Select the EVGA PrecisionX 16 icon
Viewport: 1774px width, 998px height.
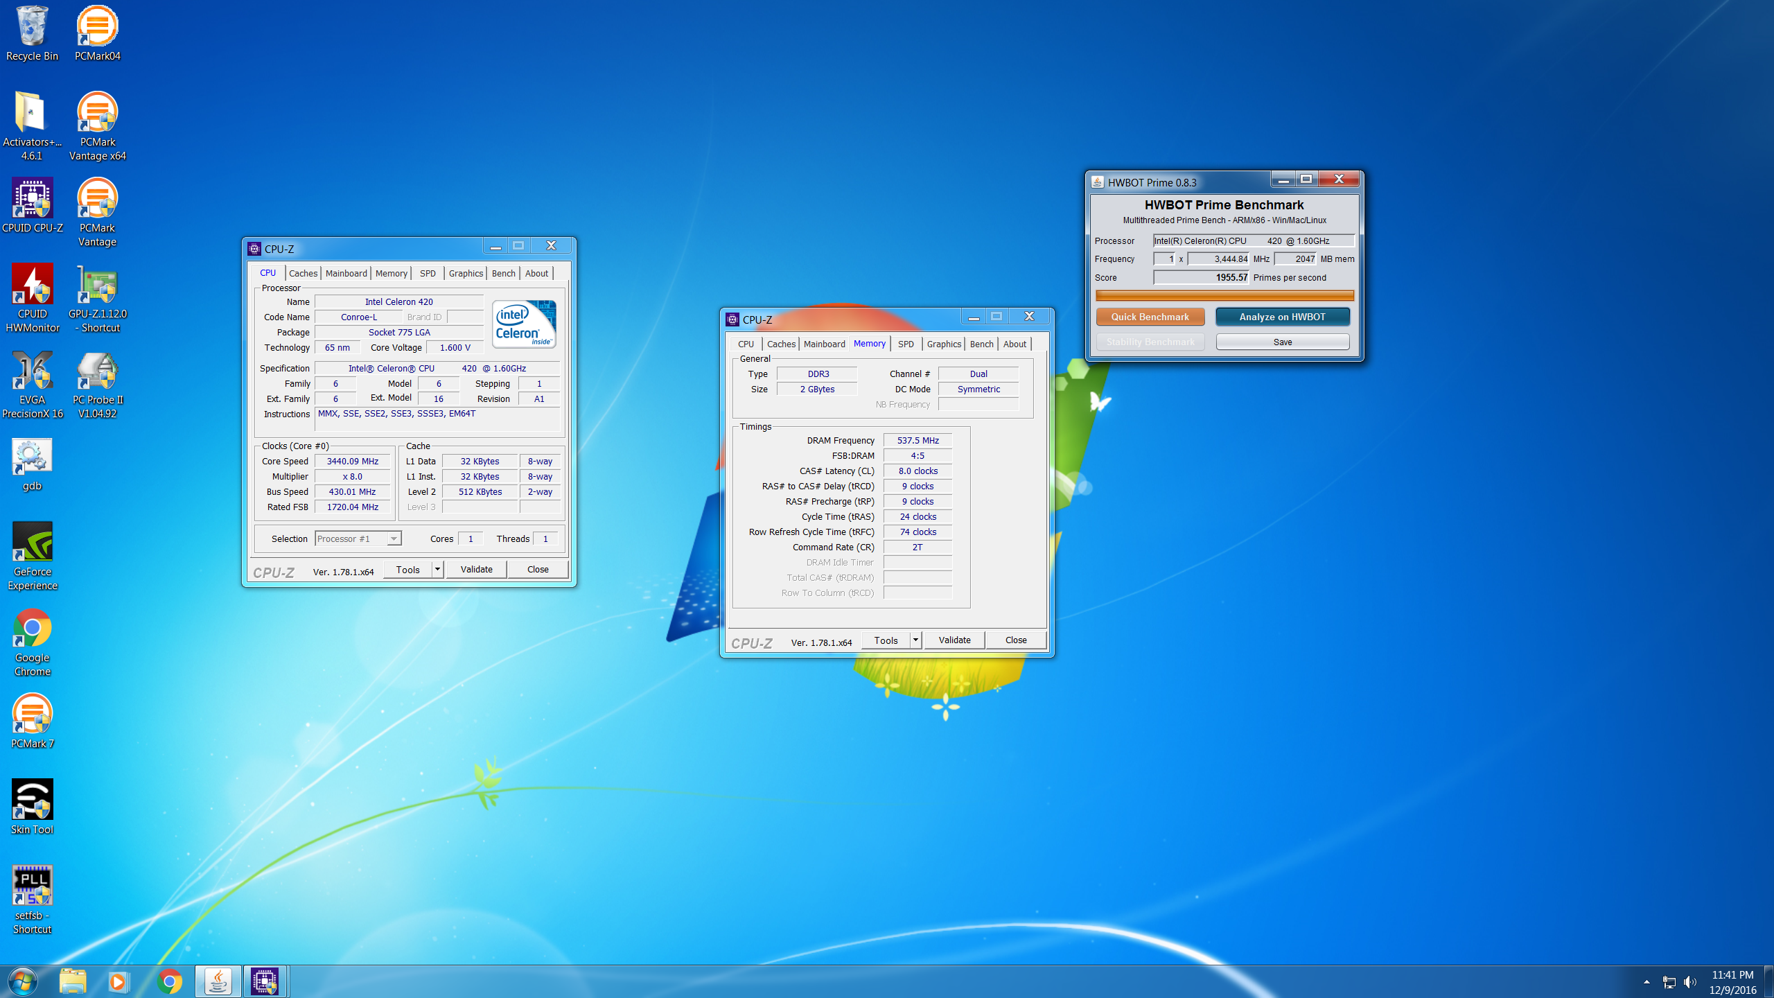pos(32,384)
